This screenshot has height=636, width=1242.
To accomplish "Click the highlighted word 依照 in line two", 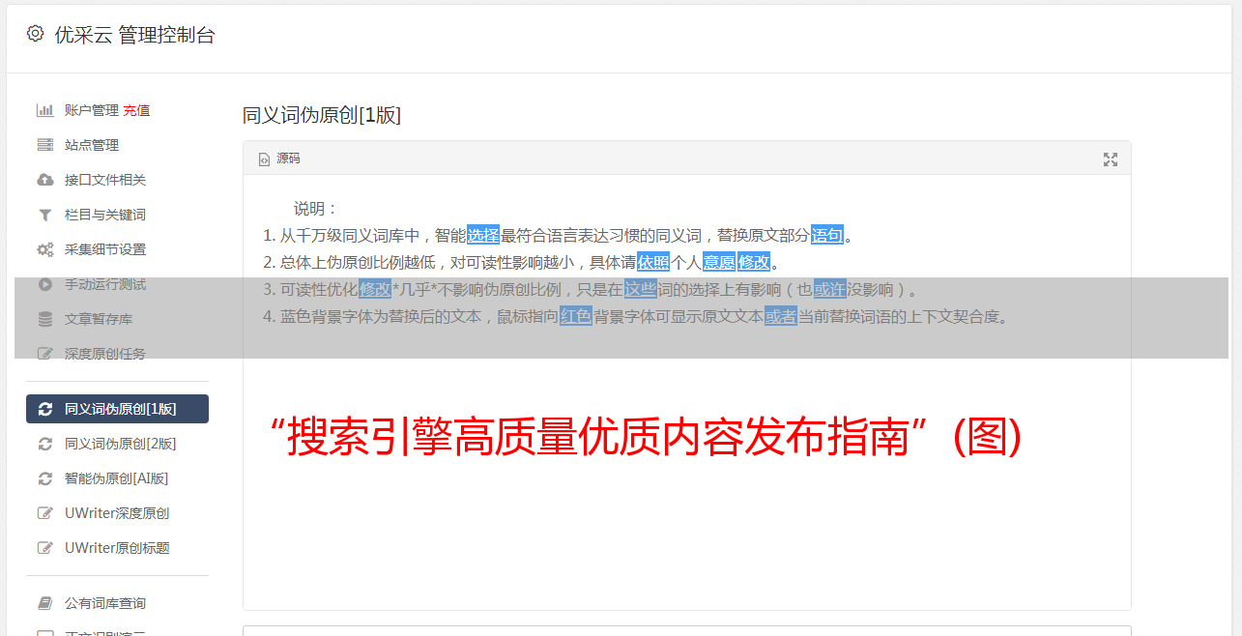I will 653,262.
